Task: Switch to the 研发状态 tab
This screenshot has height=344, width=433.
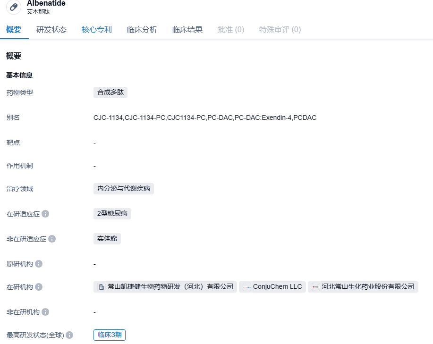Action: 51,30
